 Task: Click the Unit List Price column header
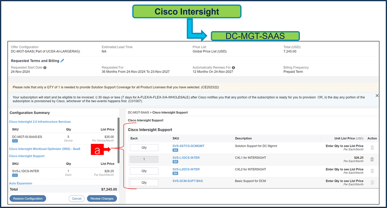349,139
